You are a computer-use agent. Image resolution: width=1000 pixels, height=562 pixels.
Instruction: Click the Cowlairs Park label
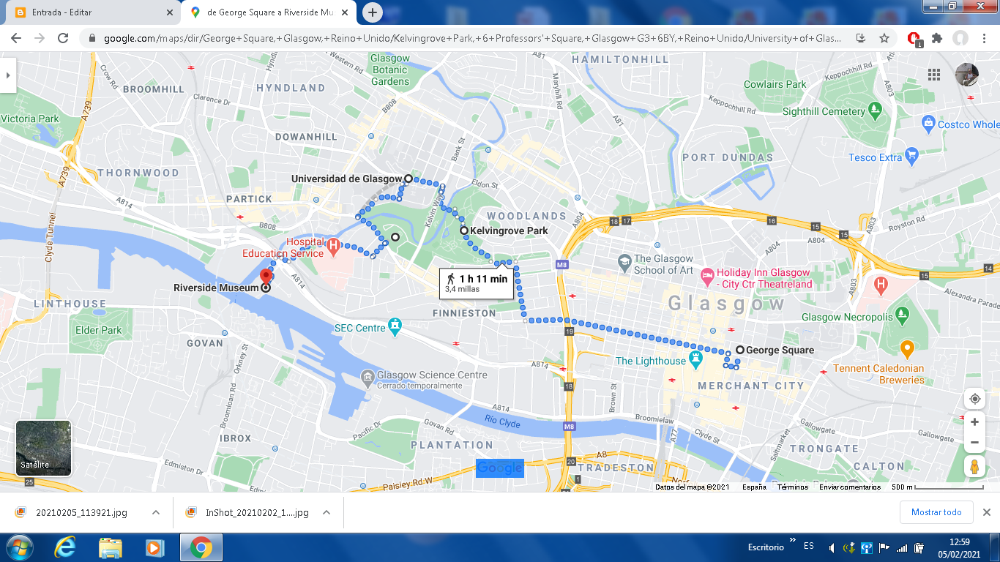click(x=775, y=84)
